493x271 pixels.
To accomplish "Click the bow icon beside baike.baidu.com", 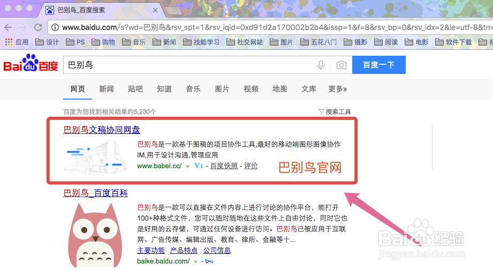I will [209, 261].
